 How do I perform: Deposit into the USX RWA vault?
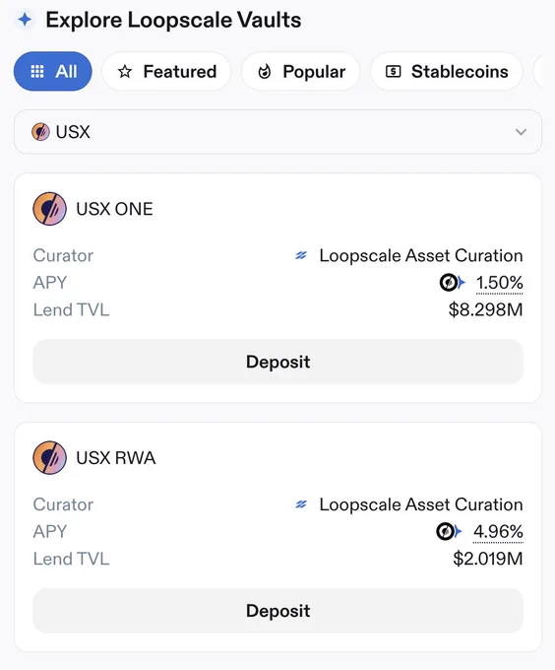point(278,611)
